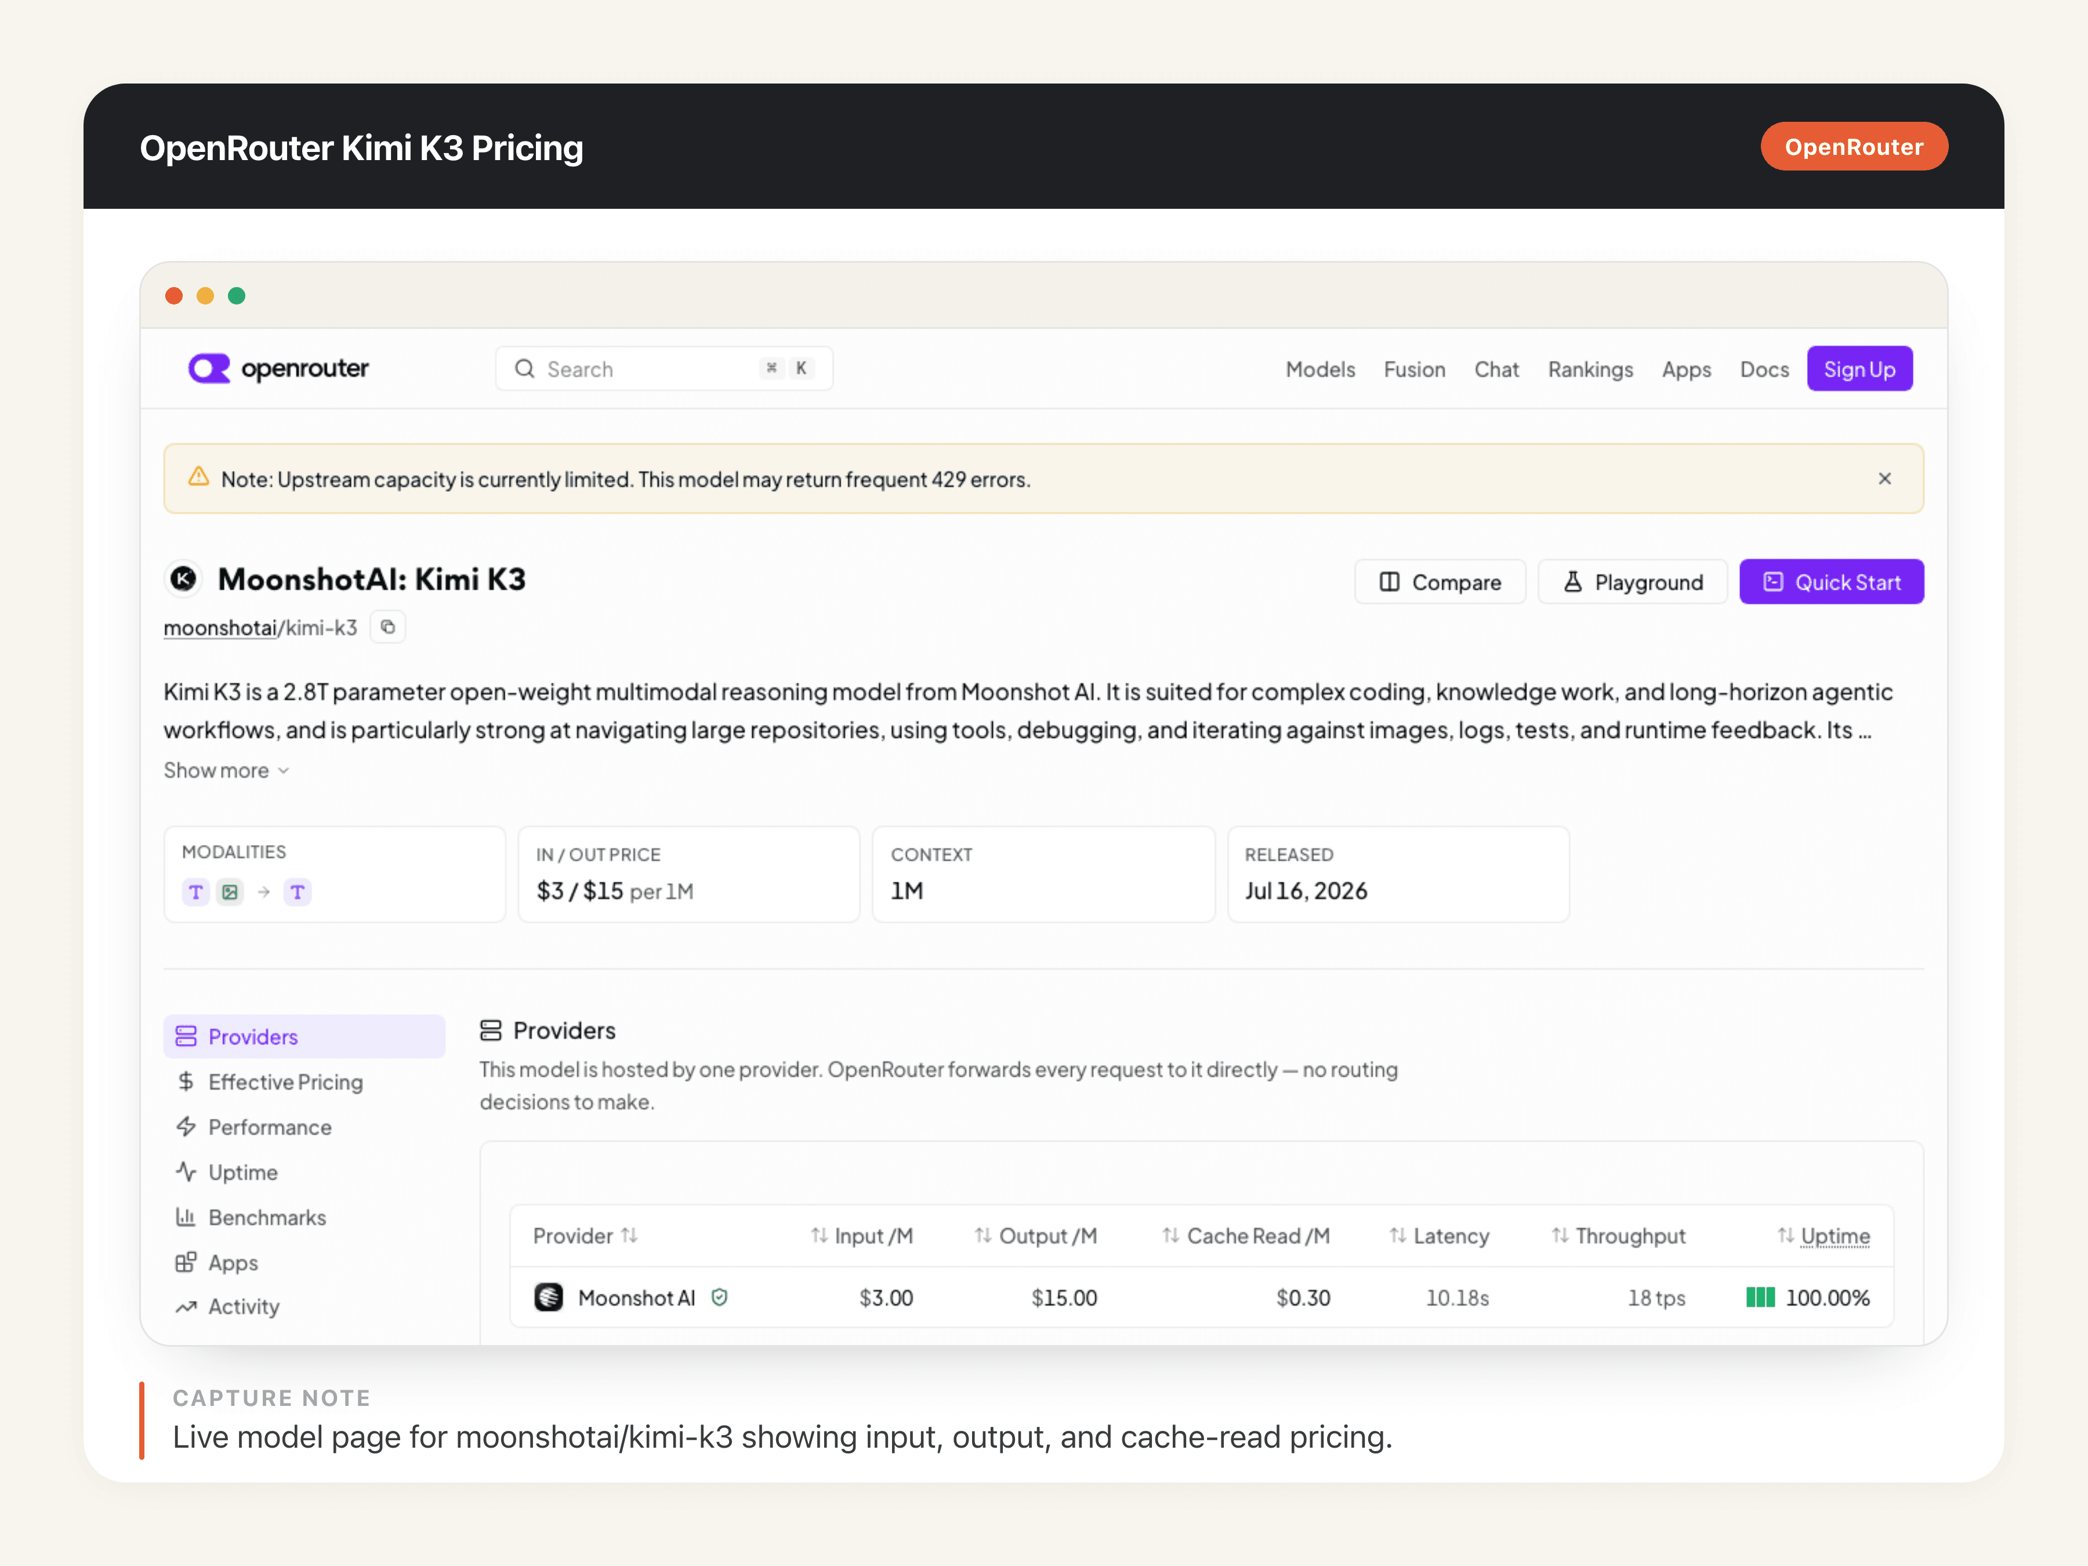Click the 18 tps throughput cell
Viewport: 2088px width, 1566px height.
click(1656, 1298)
